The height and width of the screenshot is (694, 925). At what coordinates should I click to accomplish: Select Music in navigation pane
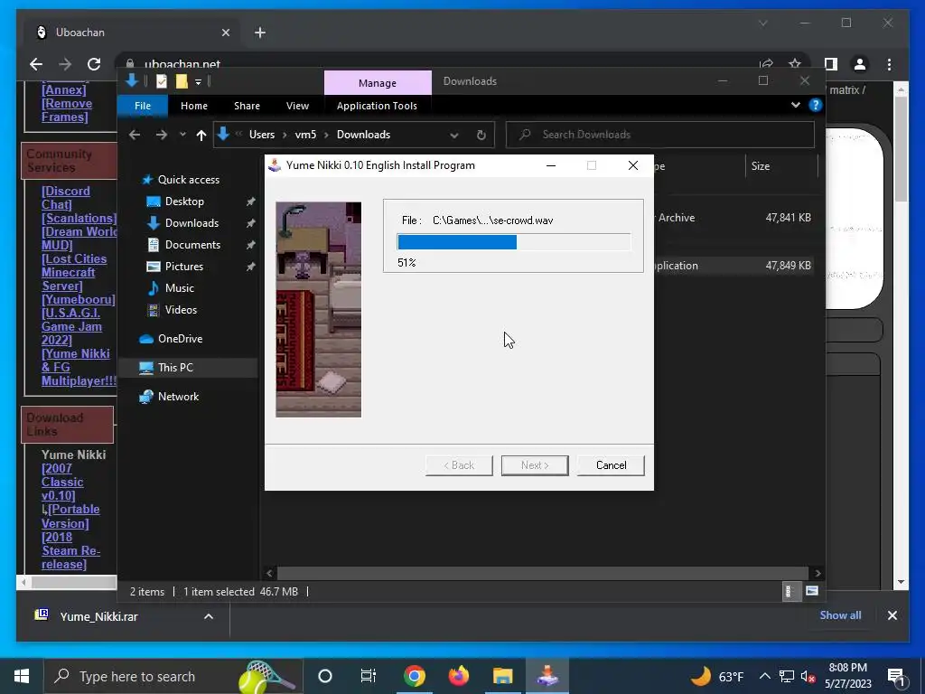tap(180, 288)
